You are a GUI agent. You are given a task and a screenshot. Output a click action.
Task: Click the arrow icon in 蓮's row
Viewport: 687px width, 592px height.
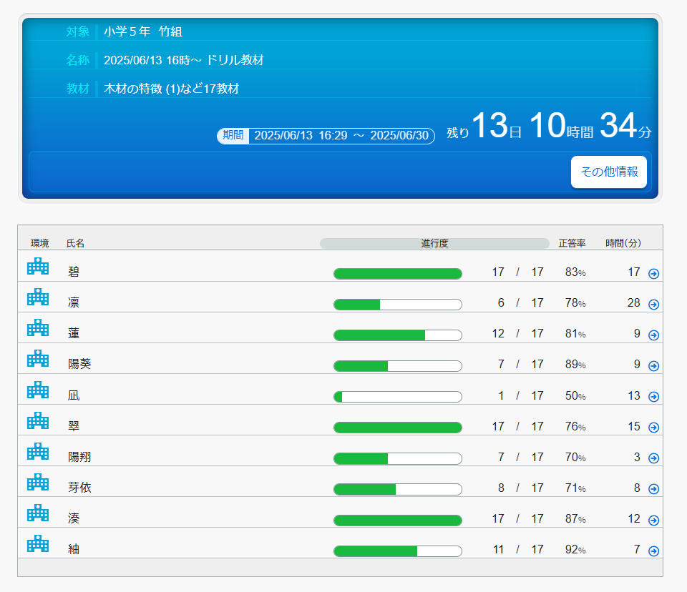coord(653,335)
